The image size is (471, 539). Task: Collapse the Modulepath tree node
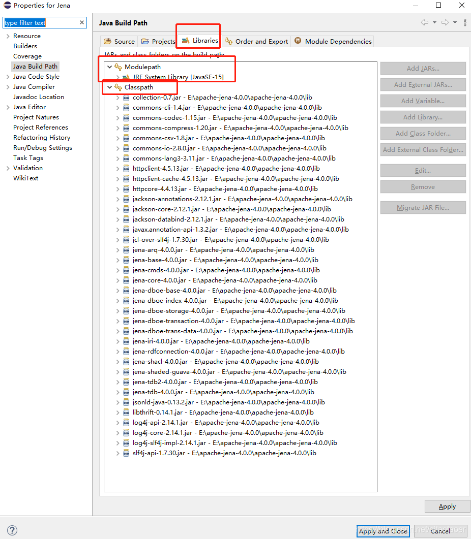tap(109, 67)
